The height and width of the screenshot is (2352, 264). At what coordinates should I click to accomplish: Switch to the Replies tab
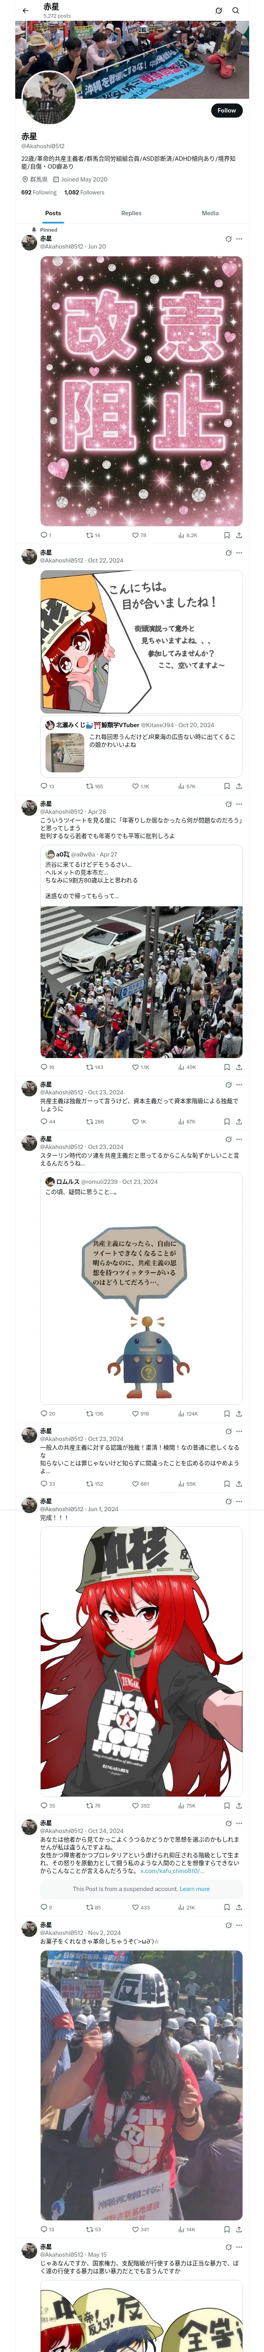pyautogui.click(x=131, y=213)
